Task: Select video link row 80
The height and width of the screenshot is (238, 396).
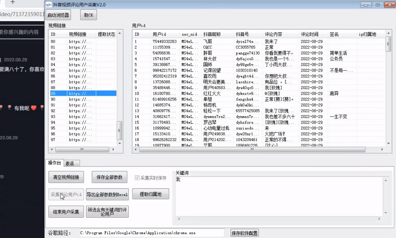Action: [83, 42]
